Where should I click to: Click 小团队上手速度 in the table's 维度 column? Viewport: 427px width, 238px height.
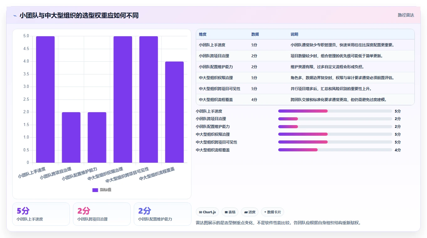[x=212, y=45]
